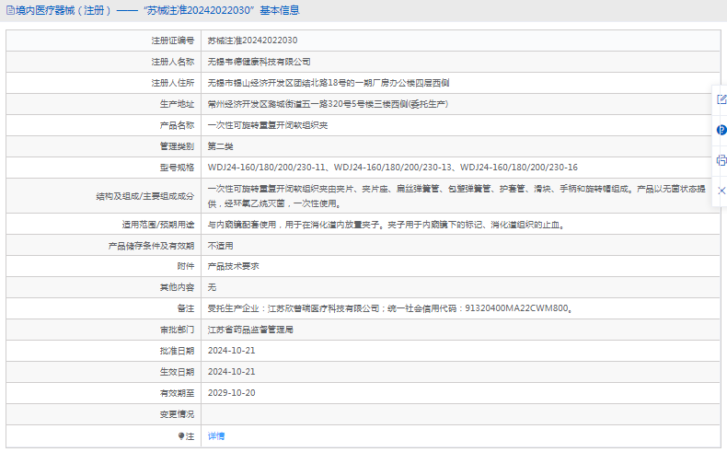
Task: Select the expiry date 2029-10-20
Action: coord(231,393)
